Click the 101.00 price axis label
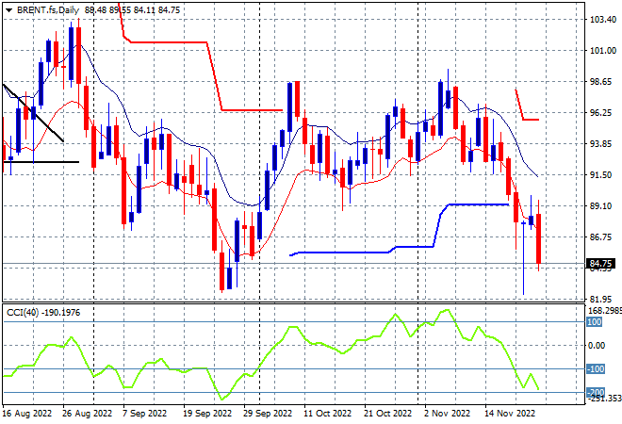The width and height of the screenshot is (622, 424). pyautogui.click(x=603, y=50)
